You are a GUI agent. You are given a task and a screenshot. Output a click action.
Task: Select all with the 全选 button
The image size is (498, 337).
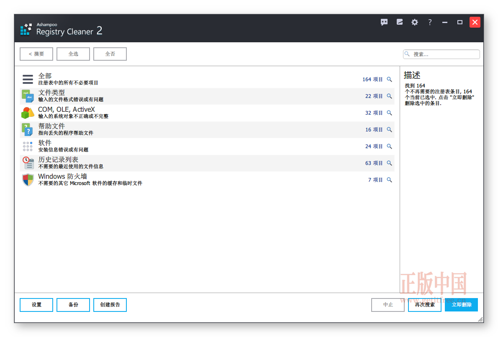click(x=73, y=54)
